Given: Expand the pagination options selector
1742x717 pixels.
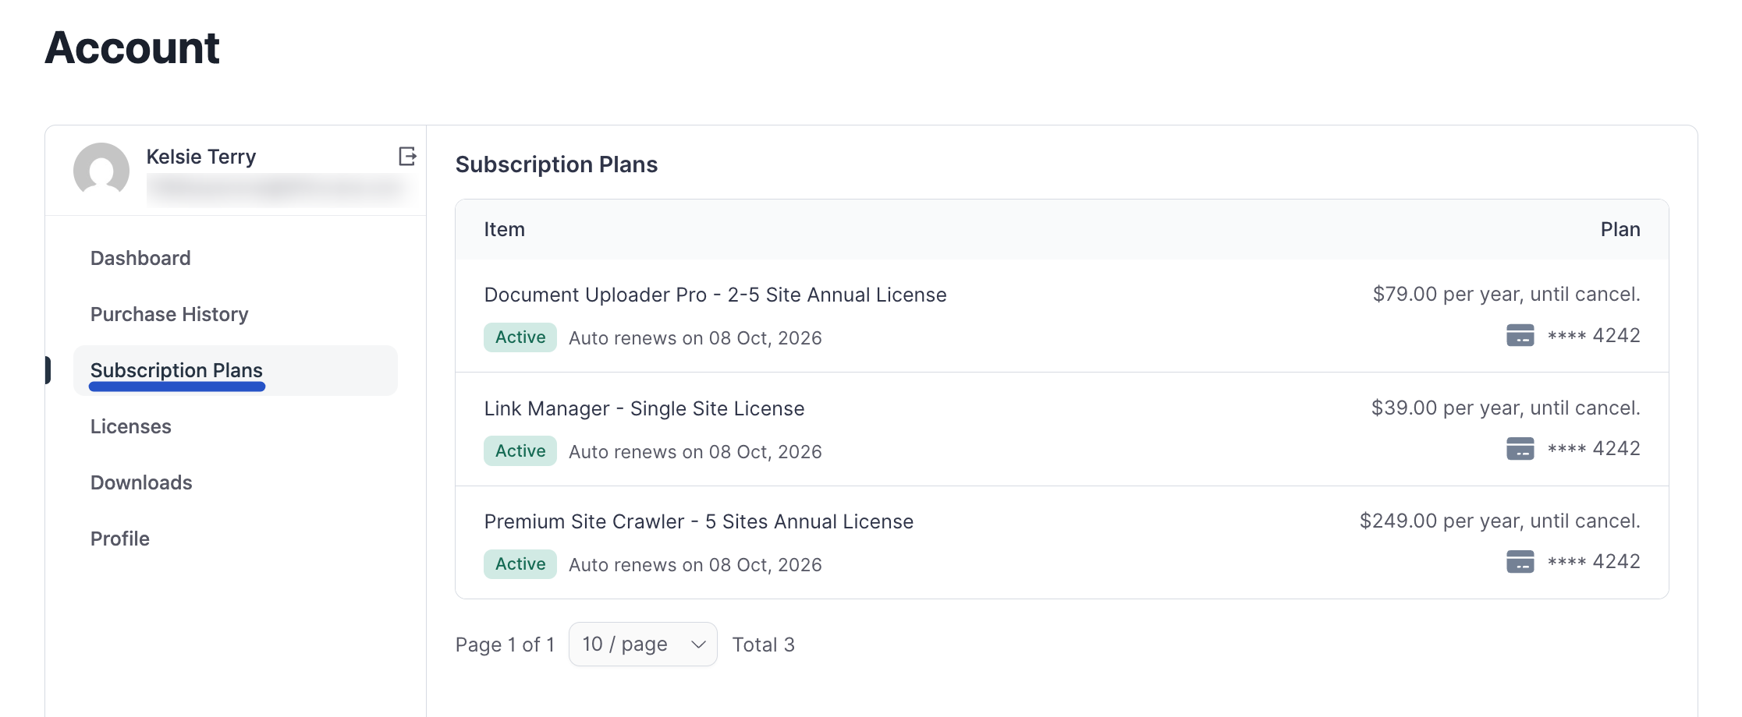Looking at the screenshot, I should [642, 644].
